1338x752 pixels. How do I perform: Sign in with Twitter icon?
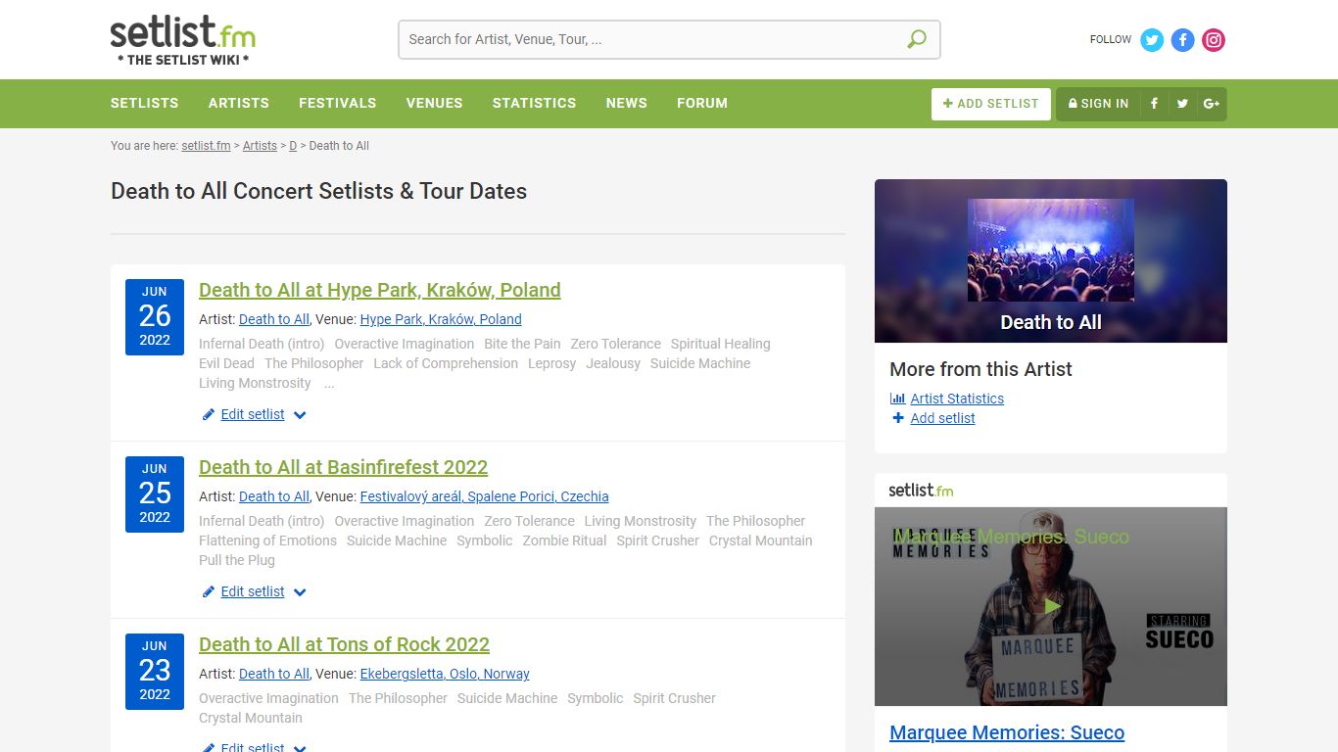click(x=1182, y=104)
